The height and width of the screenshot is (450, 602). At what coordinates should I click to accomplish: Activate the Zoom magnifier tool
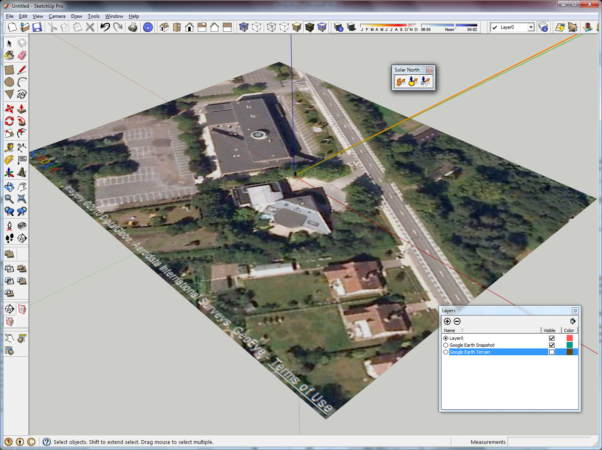coord(9,199)
